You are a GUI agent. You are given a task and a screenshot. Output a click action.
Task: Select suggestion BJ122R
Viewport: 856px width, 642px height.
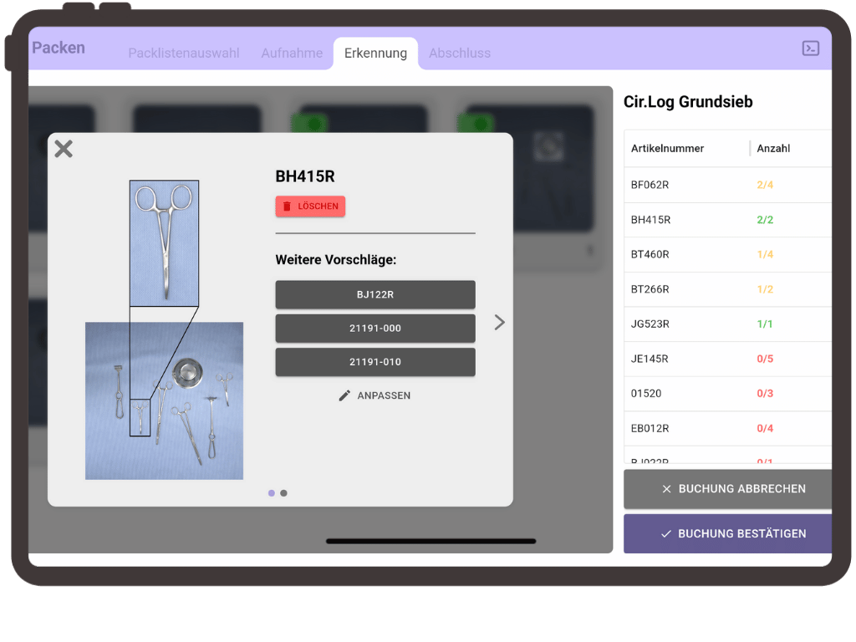(x=374, y=294)
